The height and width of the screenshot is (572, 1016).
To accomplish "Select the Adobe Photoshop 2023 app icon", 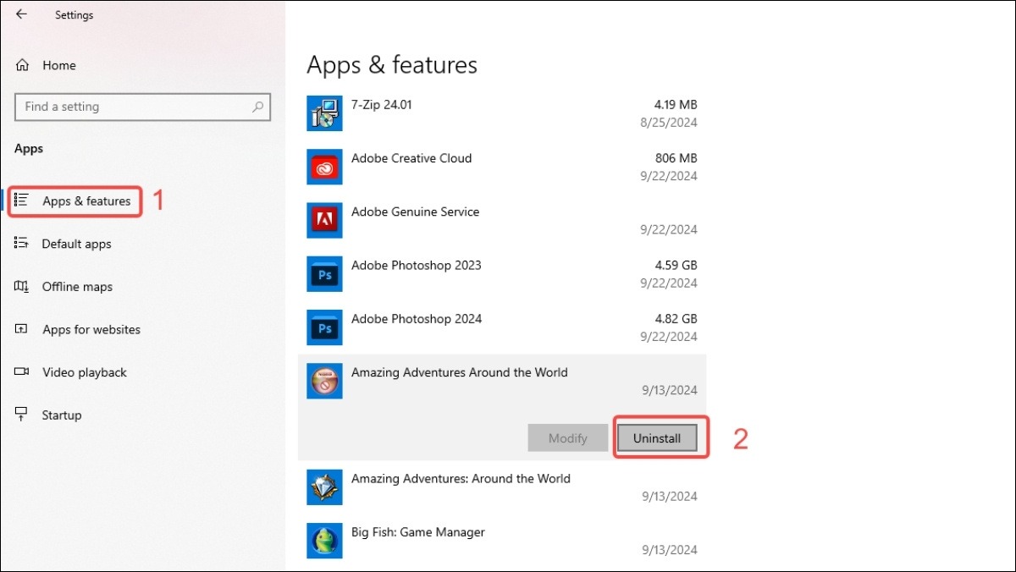I will click(324, 274).
